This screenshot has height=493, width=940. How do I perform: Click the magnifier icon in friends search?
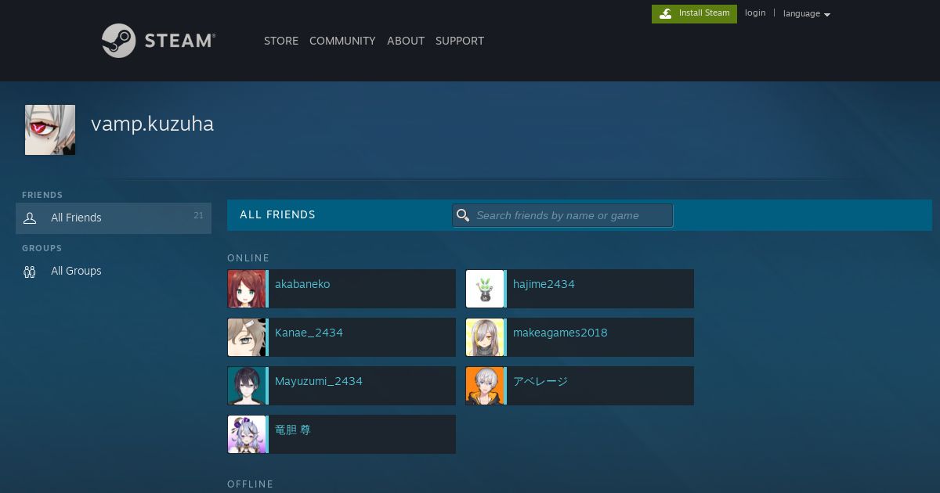tap(463, 215)
